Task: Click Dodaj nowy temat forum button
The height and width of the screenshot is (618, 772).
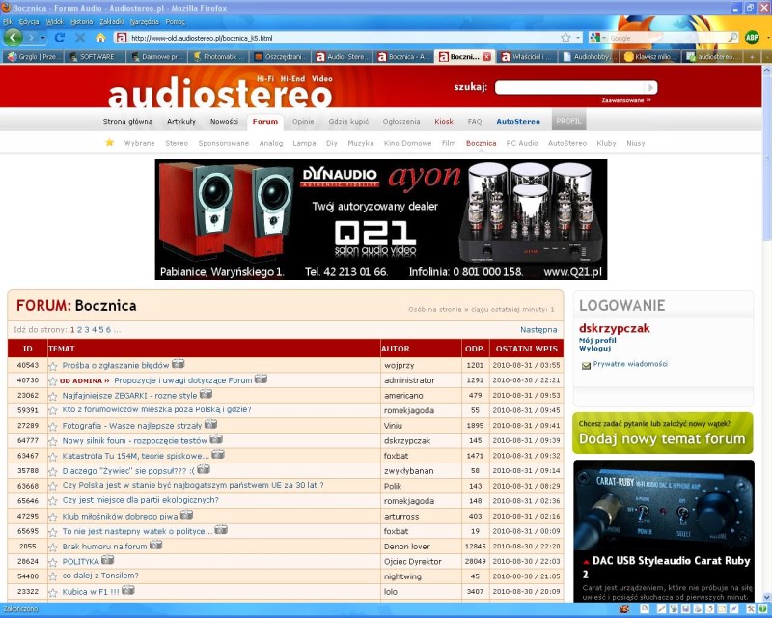Action: tap(663, 433)
